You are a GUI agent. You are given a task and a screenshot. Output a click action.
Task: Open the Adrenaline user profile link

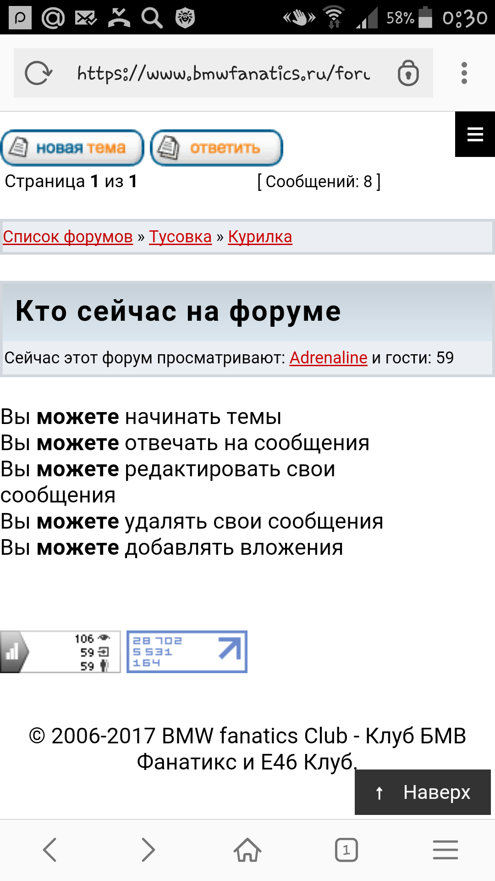pos(328,358)
